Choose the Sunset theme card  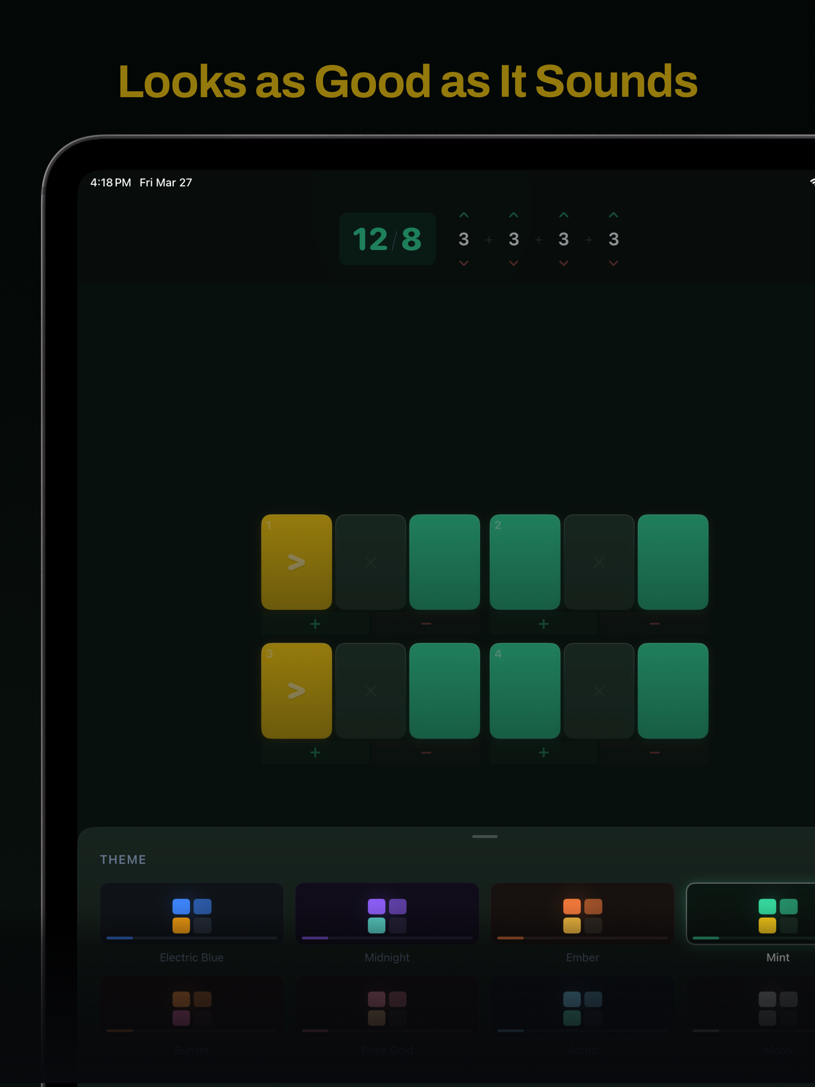tap(192, 1006)
